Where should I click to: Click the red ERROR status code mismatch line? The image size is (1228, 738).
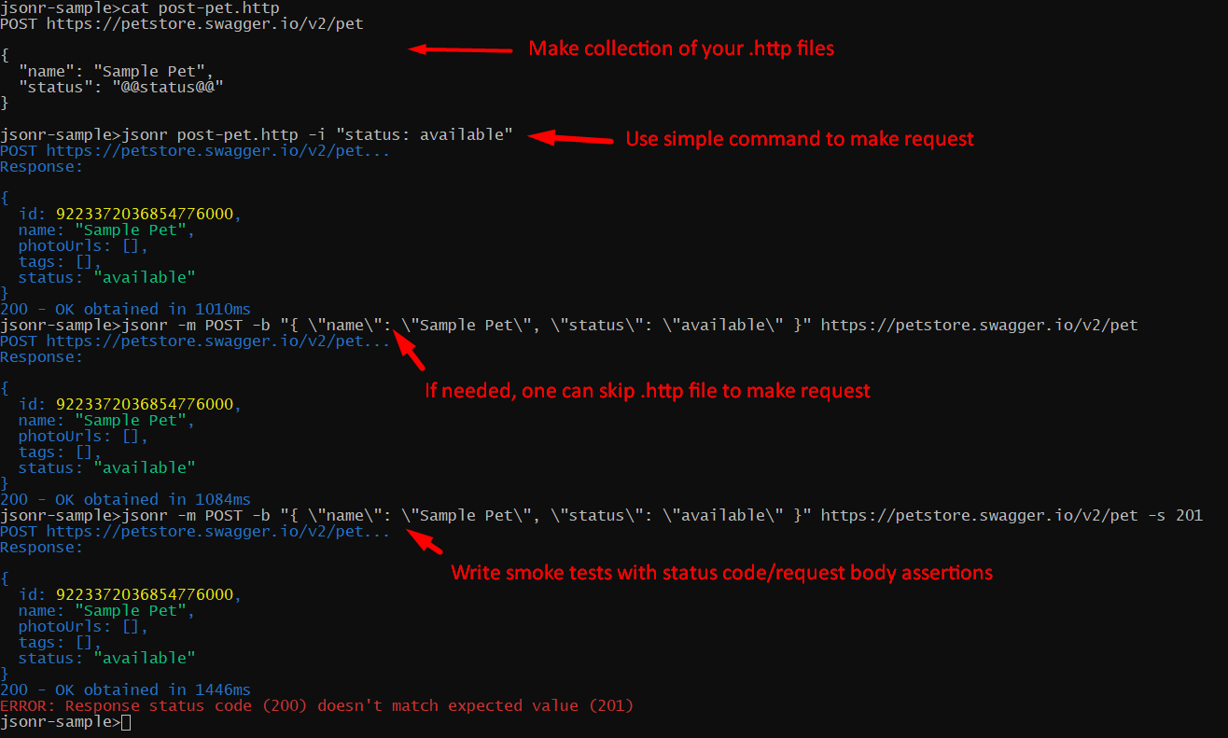317,705
